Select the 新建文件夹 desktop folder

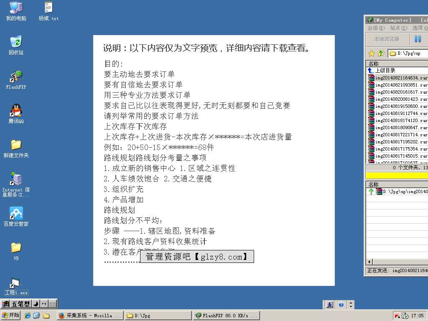[16, 148]
